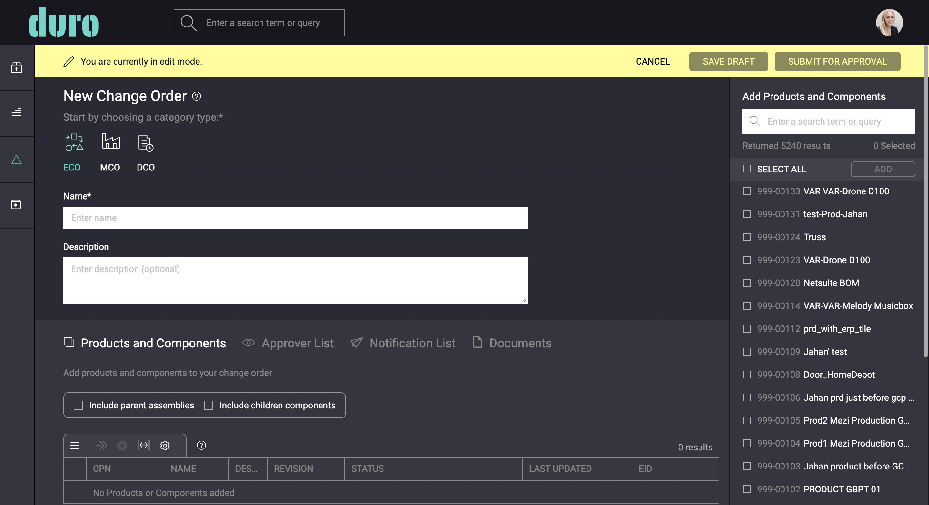This screenshot has width=929, height=505.
Task: Open the profile avatar account menu
Action: point(889,22)
